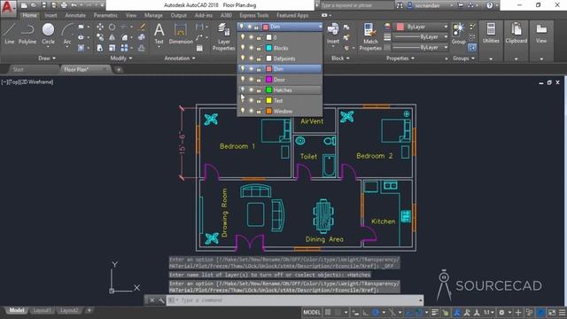Switch to Layout1 tab

(x=42, y=310)
